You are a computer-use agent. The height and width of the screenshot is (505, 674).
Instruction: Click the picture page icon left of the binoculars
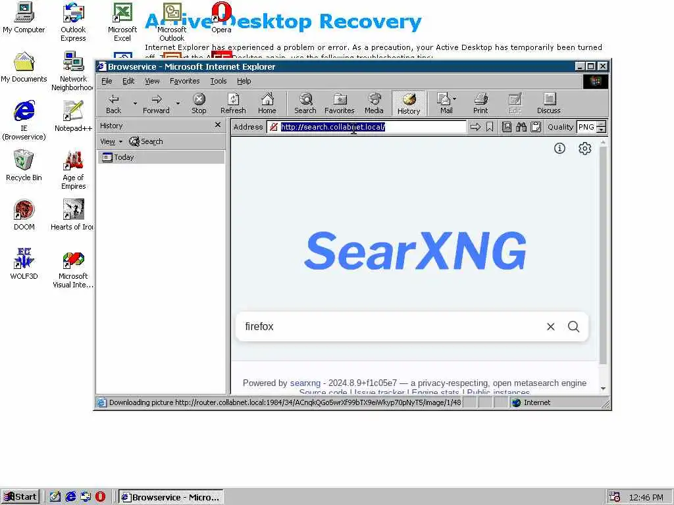point(507,127)
